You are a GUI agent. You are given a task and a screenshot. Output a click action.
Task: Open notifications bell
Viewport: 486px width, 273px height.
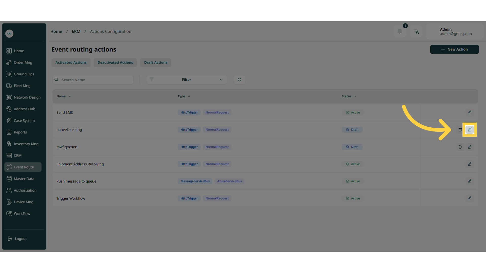point(400,32)
